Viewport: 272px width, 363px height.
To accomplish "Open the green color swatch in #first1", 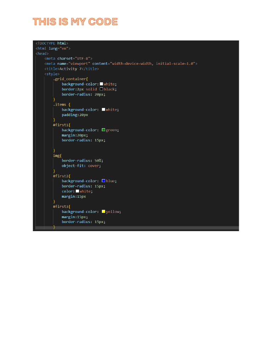I will [103, 130].
